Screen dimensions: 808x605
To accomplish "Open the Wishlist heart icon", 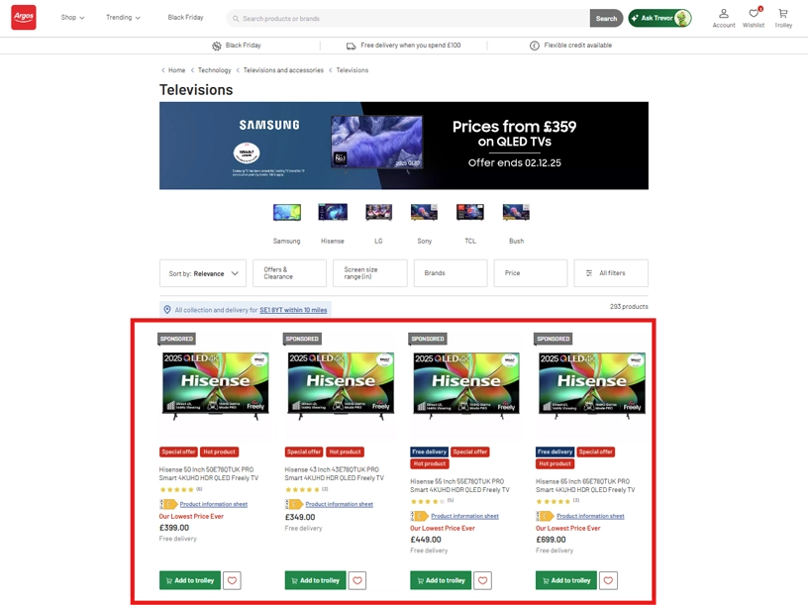I will (x=754, y=18).
